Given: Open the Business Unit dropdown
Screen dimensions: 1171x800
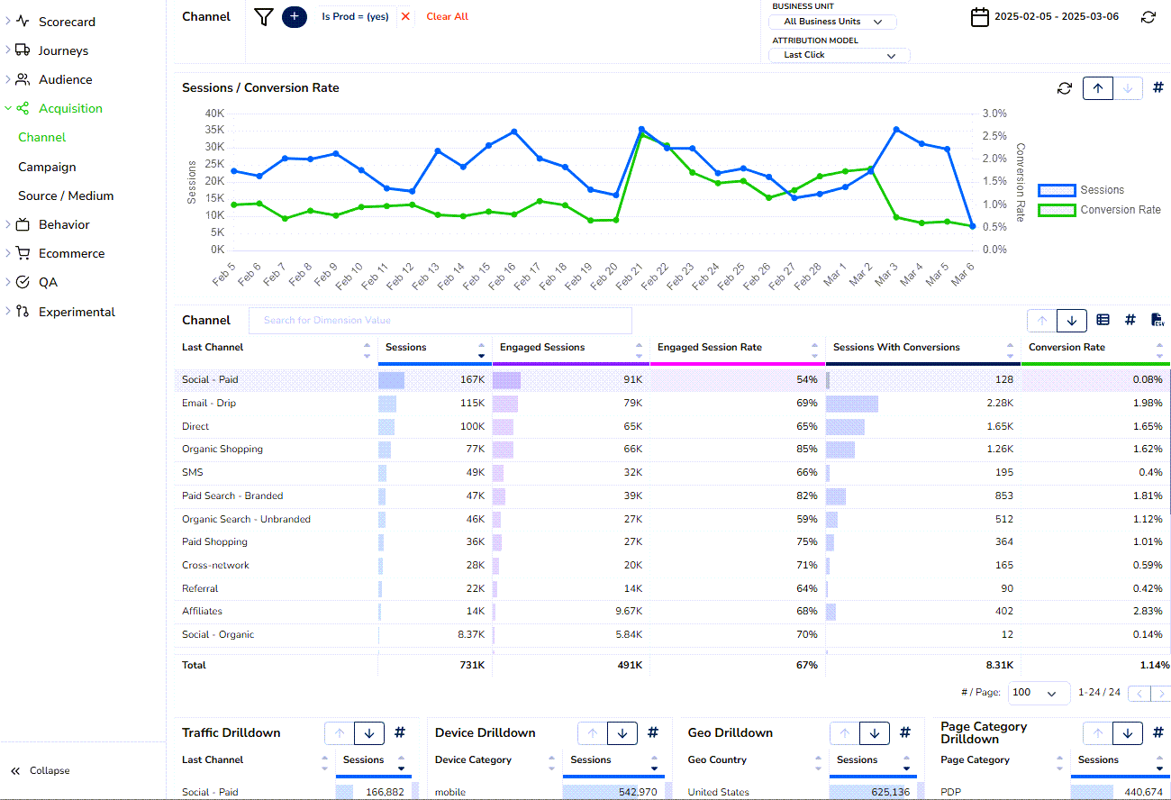Looking at the screenshot, I should 831,22.
